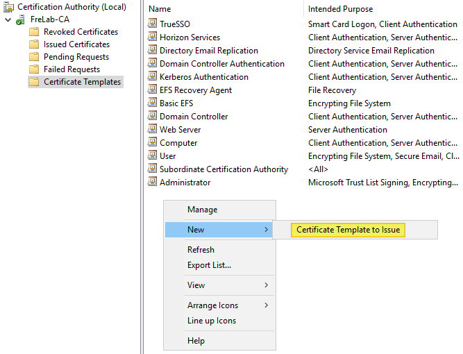Select the Kerberos Authentication template icon
This screenshot has width=463, height=354.
pyautogui.click(x=153, y=77)
